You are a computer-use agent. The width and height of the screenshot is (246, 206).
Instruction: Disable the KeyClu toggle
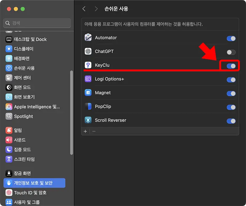tap(231, 65)
